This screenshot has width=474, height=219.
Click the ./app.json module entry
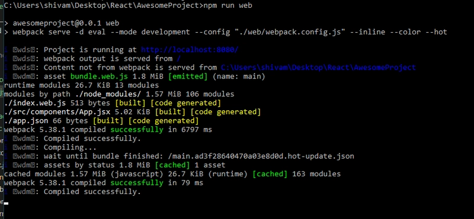tap(26, 121)
